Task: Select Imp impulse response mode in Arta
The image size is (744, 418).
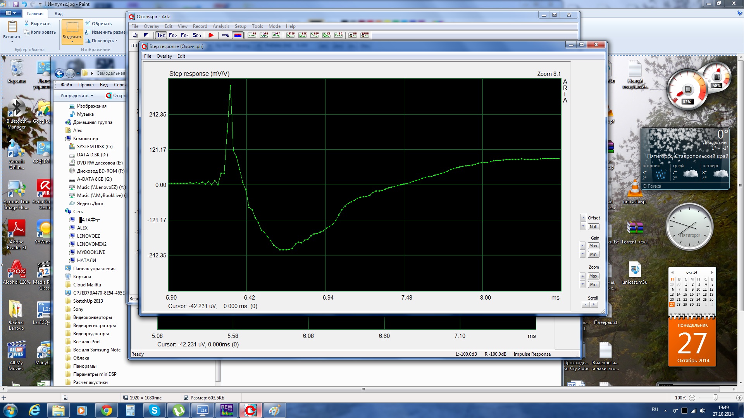Action: [161, 35]
